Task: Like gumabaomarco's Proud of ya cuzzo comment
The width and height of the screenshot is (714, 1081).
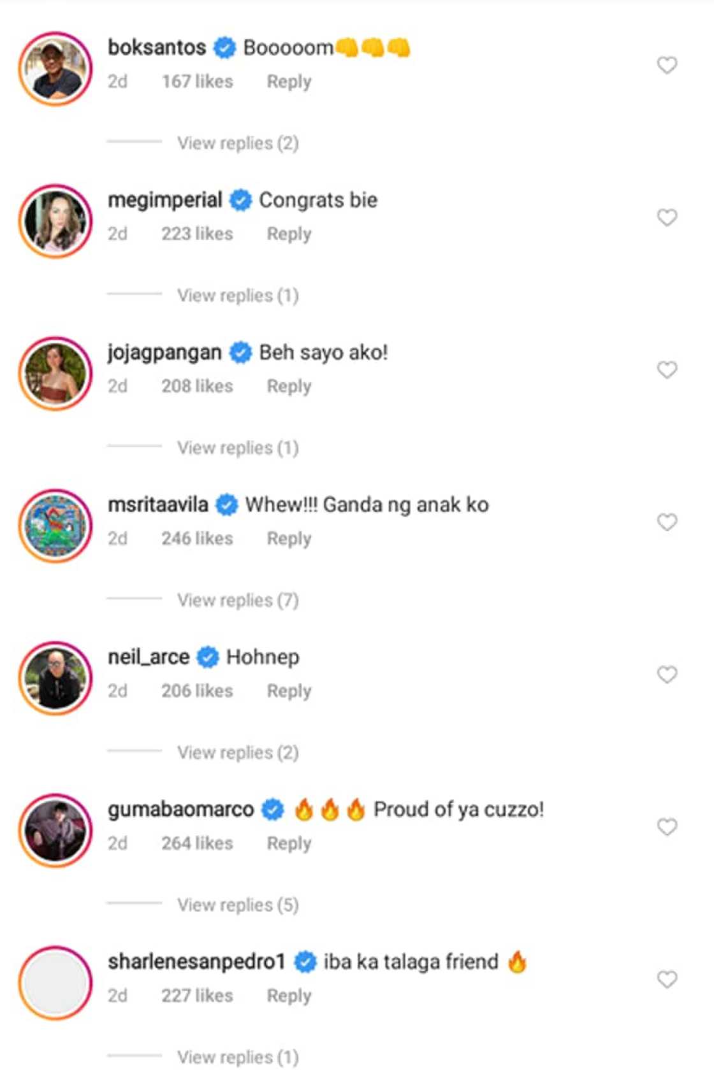Action: 667,827
